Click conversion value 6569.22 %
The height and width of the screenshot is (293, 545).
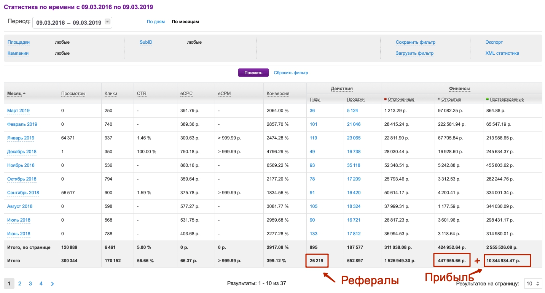[x=278, y=165]
